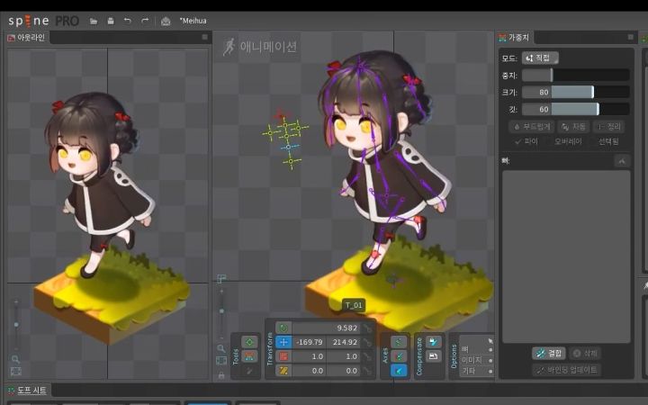Click the key icon for rotation 9.582

(367, 328)
